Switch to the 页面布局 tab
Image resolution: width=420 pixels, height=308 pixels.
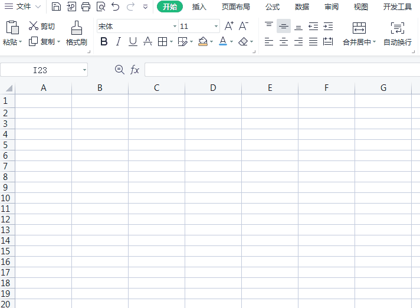[x=236, y=6]
